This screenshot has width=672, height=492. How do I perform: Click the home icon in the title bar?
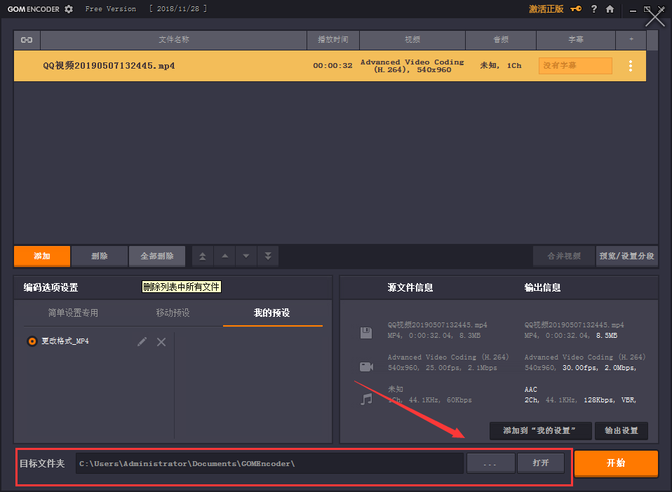pyautogui.click(x=610, y=9)
